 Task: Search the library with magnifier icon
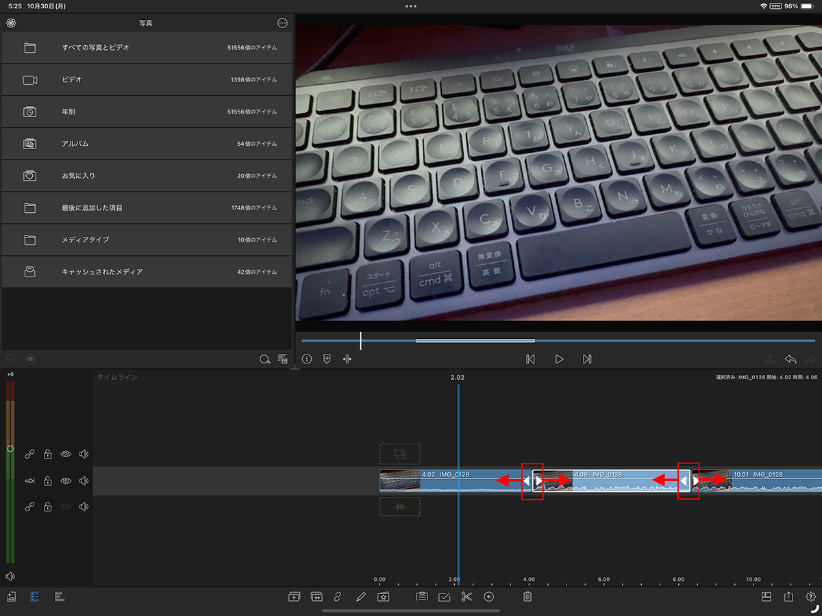264,359
